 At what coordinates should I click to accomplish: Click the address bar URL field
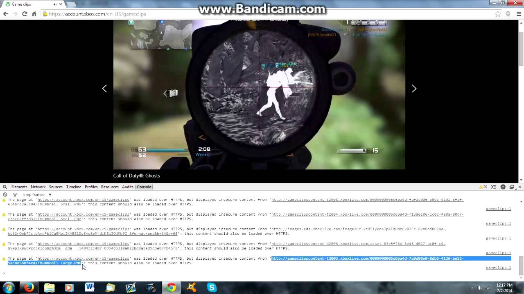pos(266,14)
